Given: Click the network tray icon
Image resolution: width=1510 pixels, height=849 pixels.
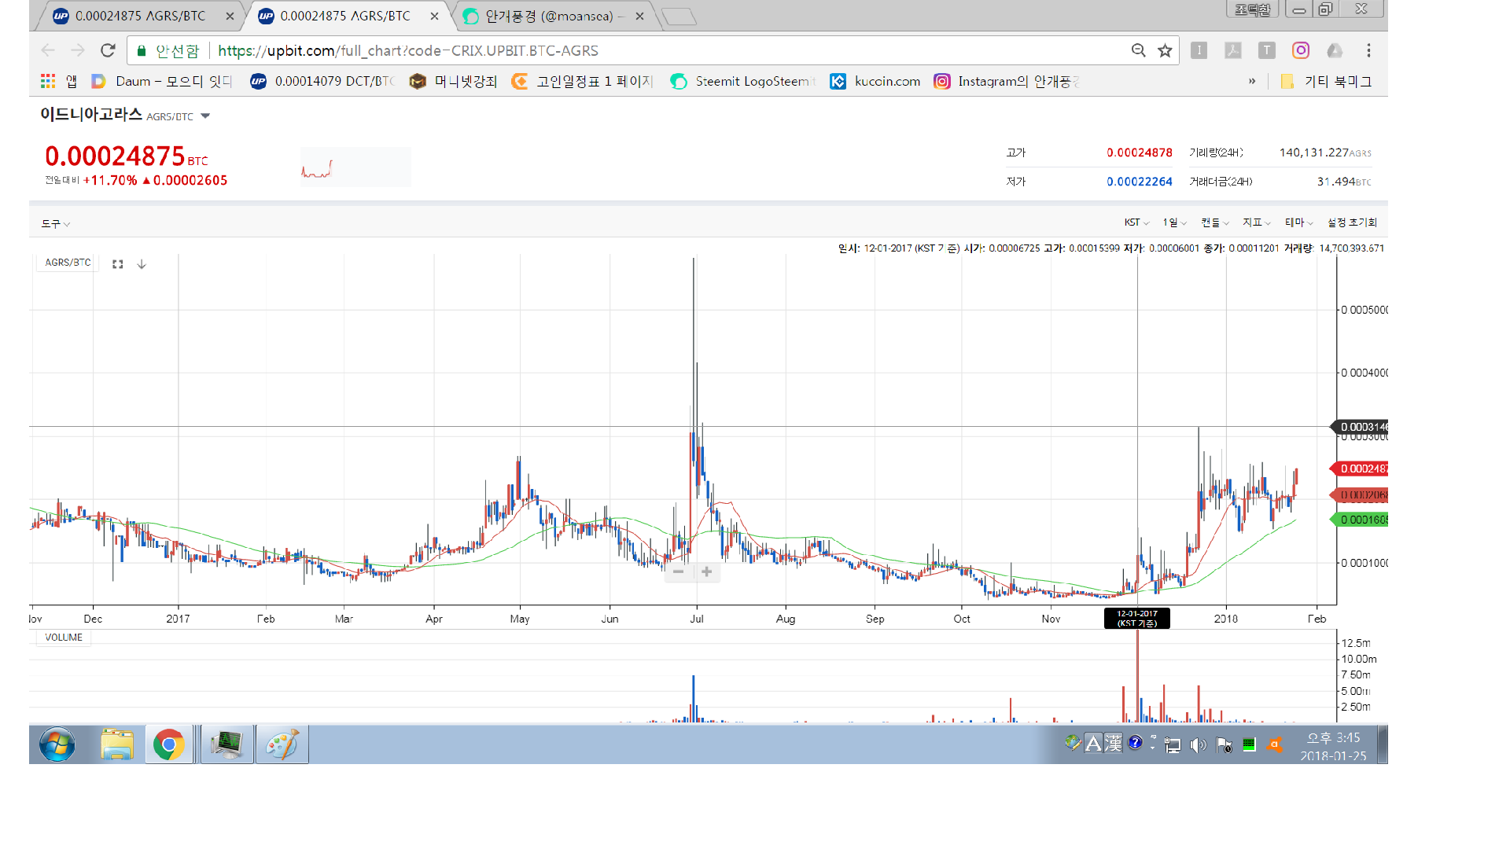Looking at the screenshot, I should coord(1173,744).
